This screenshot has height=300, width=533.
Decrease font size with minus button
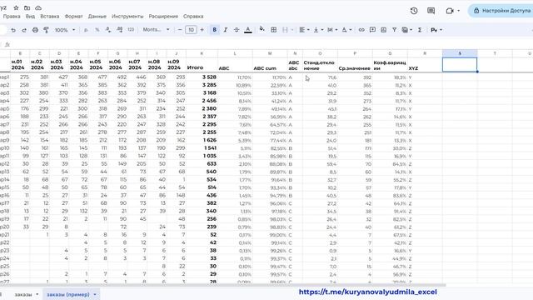click(180, 30)
